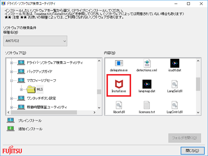Select the delegate.exe file icon
This screenshot has width=208, height=156.
click(x=119, y=63)
